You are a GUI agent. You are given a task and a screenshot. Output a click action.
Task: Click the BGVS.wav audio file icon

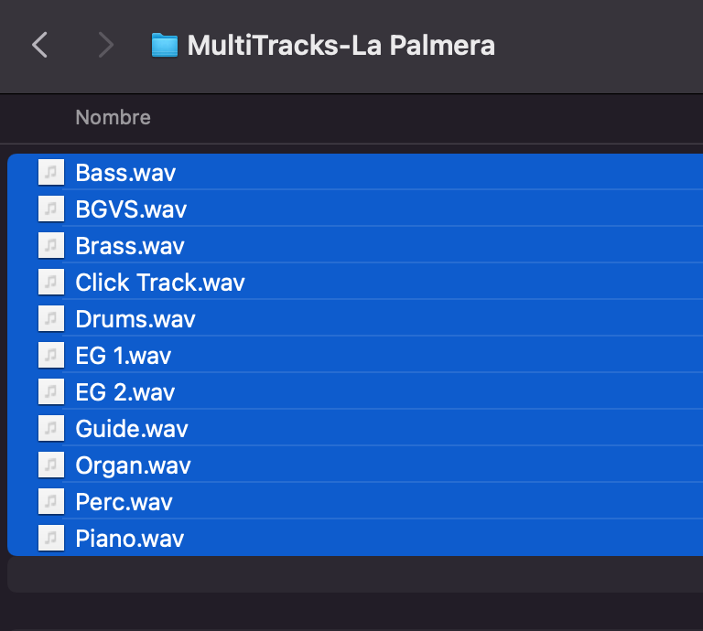coord(51,209)
